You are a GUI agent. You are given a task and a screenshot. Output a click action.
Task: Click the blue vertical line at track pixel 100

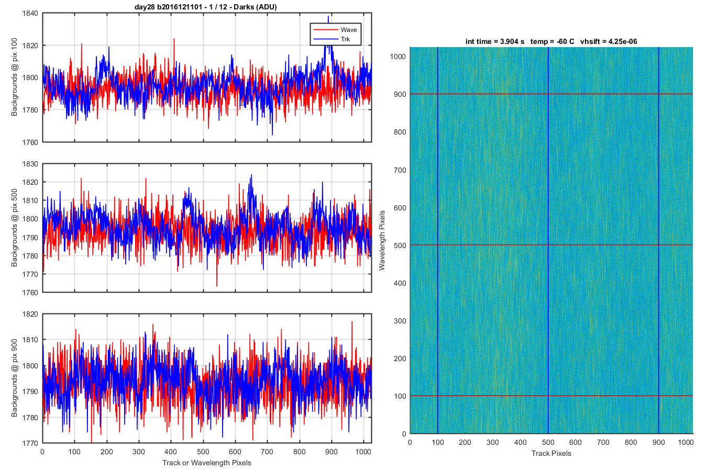point(438,240)
